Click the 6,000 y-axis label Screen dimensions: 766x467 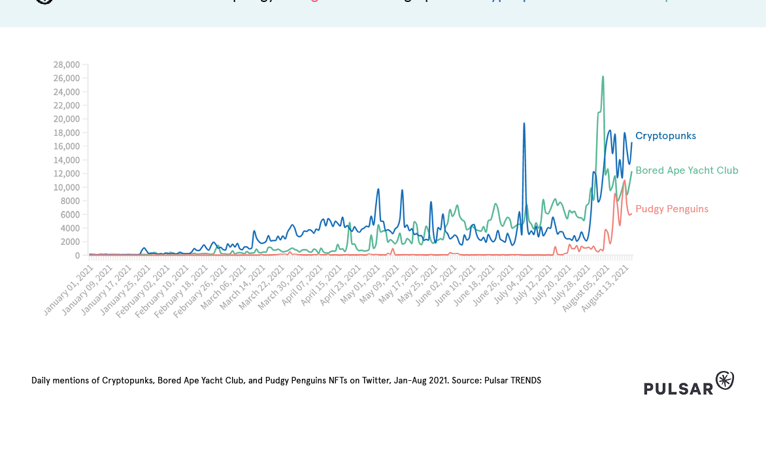tap(69, 214)
